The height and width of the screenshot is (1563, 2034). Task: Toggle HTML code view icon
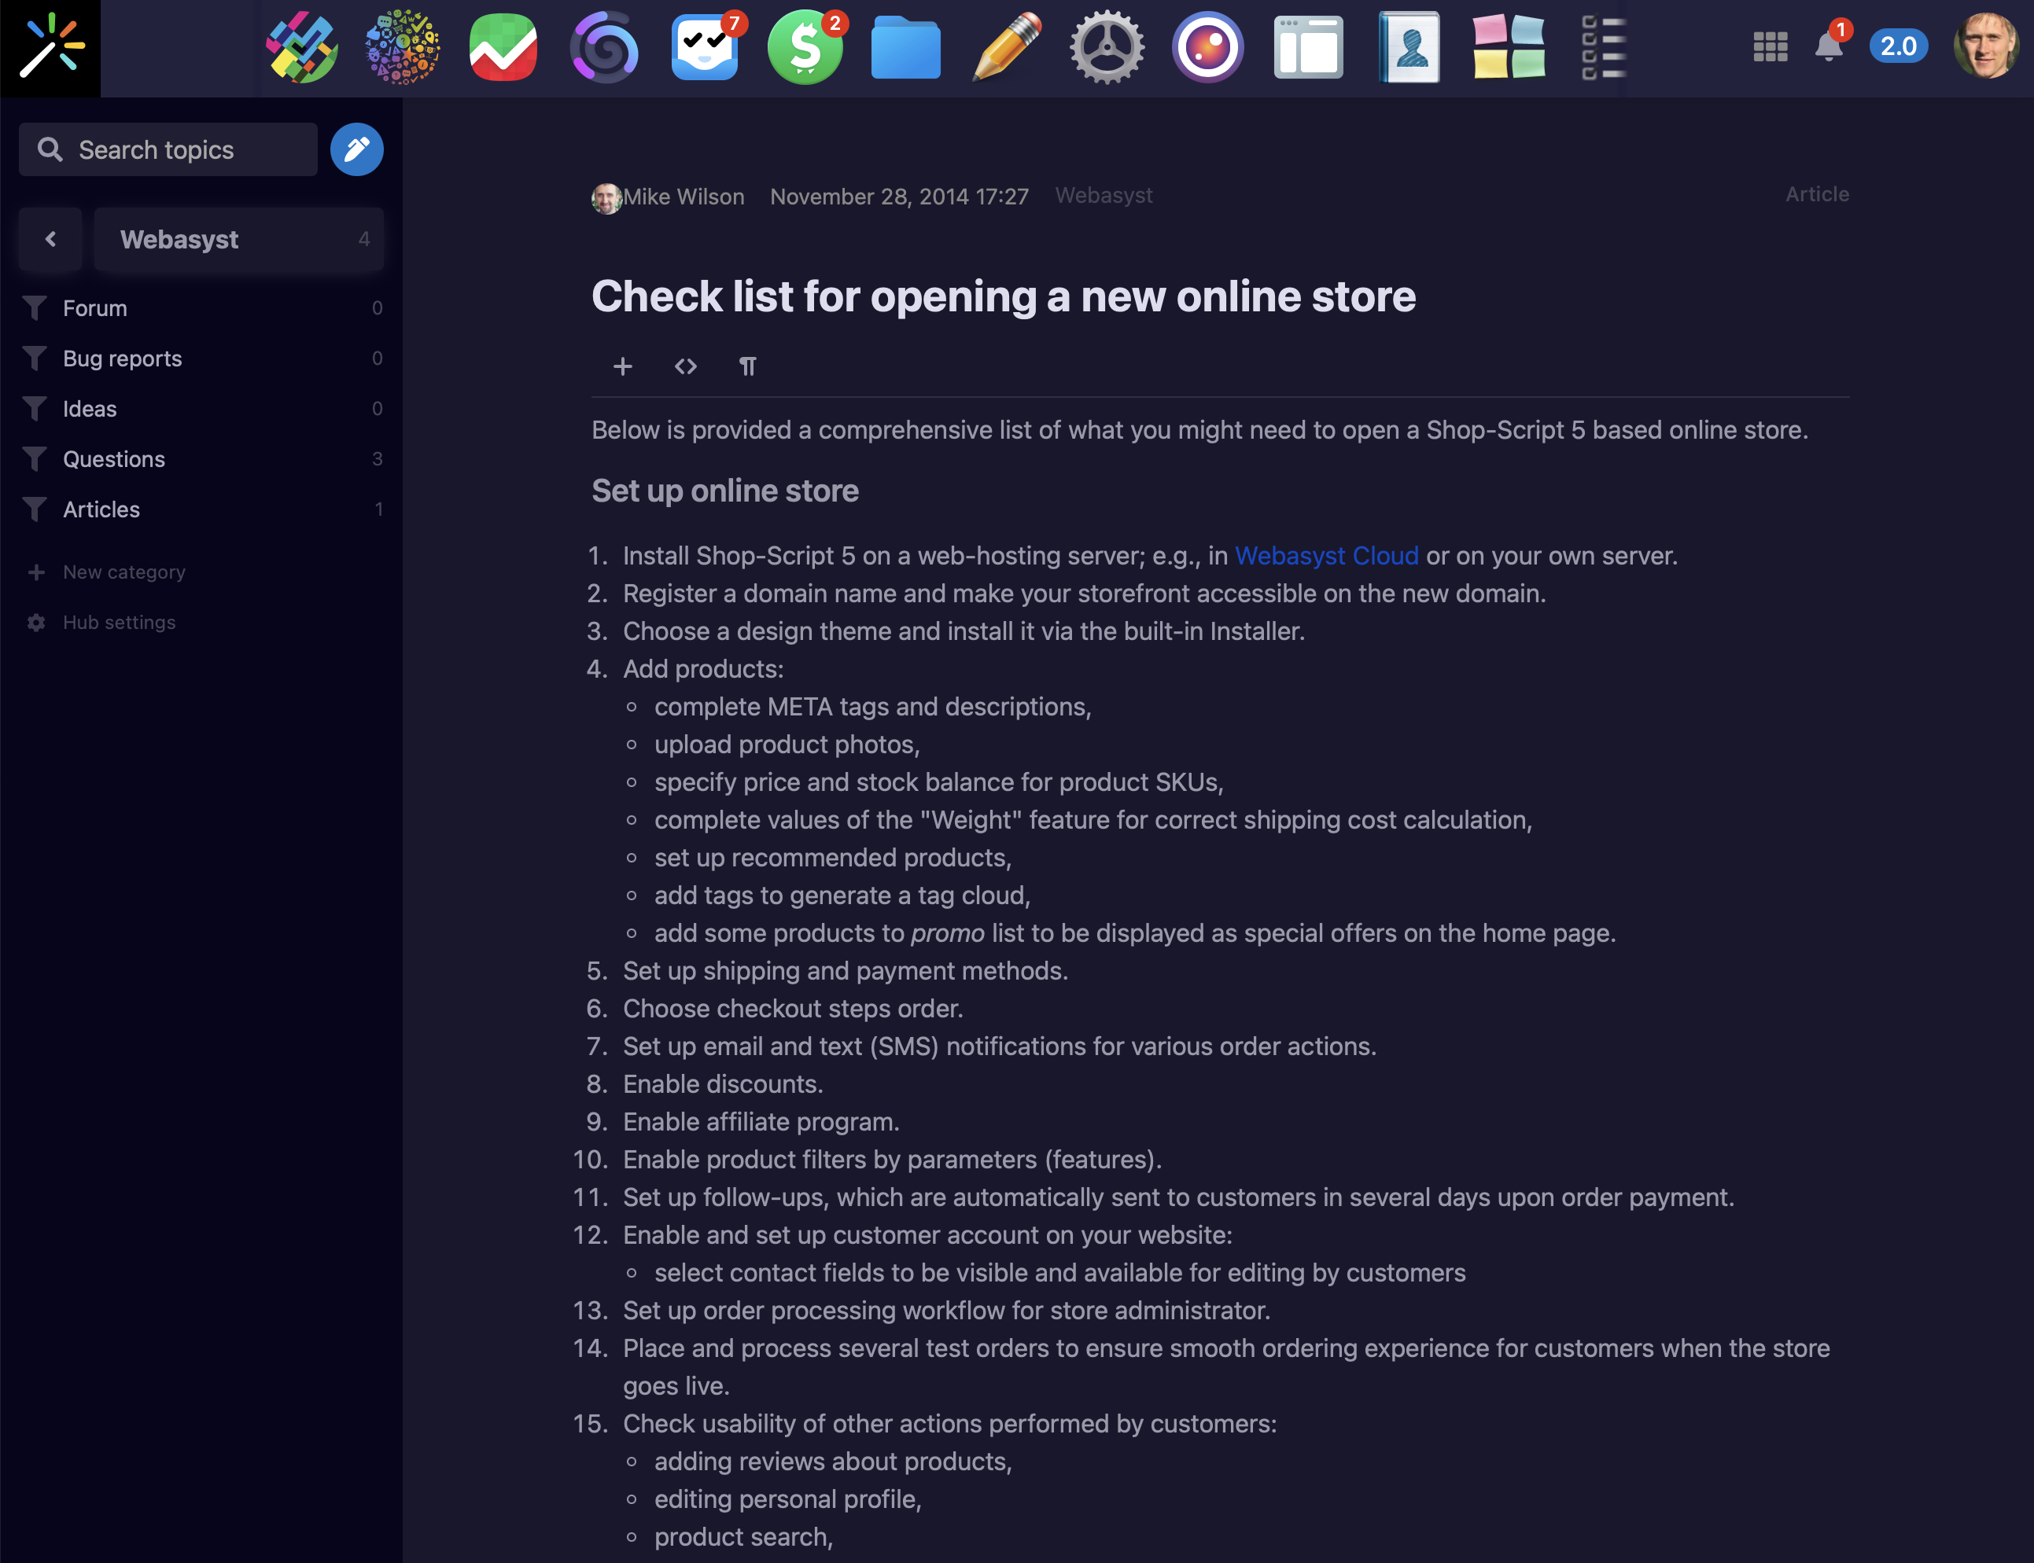pyautogui.click(x=686, y=366)
